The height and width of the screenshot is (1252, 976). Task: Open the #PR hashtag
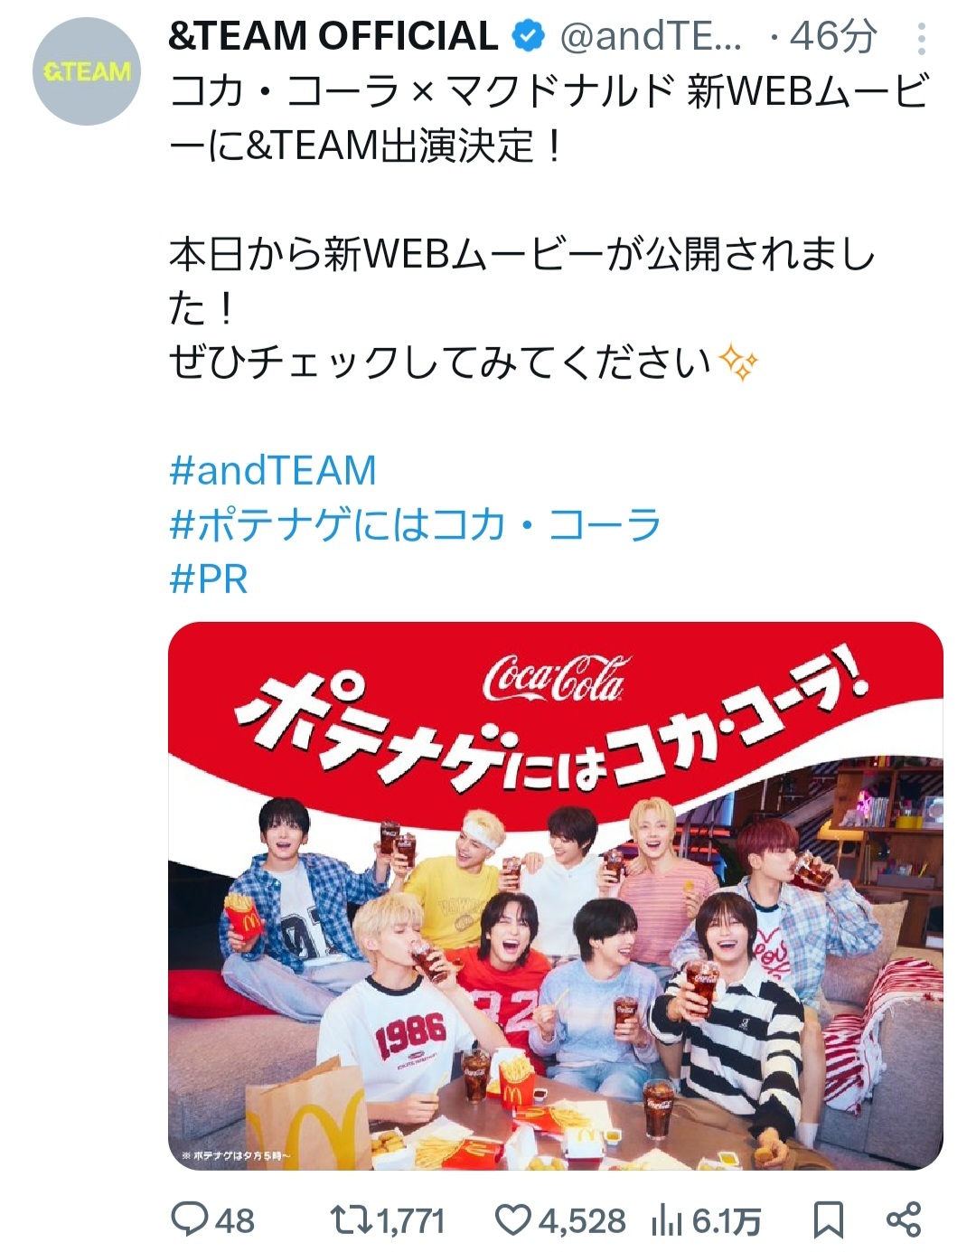208,579
